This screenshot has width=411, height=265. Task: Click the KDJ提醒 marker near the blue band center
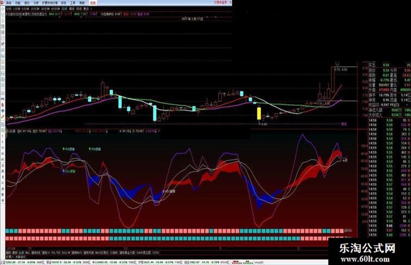pos(169,191)
